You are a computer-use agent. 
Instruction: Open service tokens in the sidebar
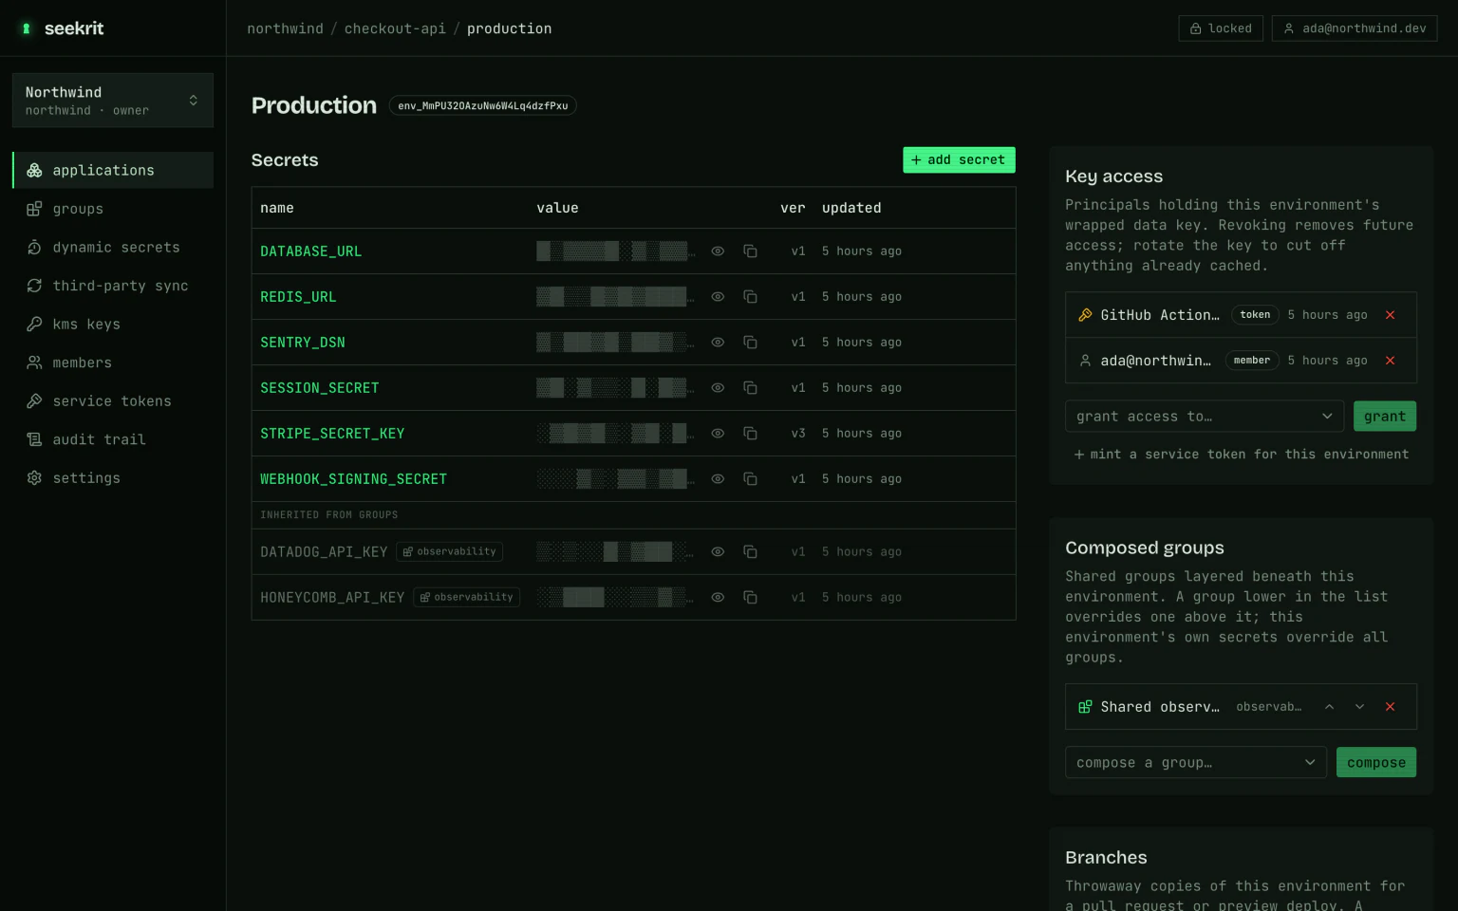pyautogui.click(x=113, y=401)
